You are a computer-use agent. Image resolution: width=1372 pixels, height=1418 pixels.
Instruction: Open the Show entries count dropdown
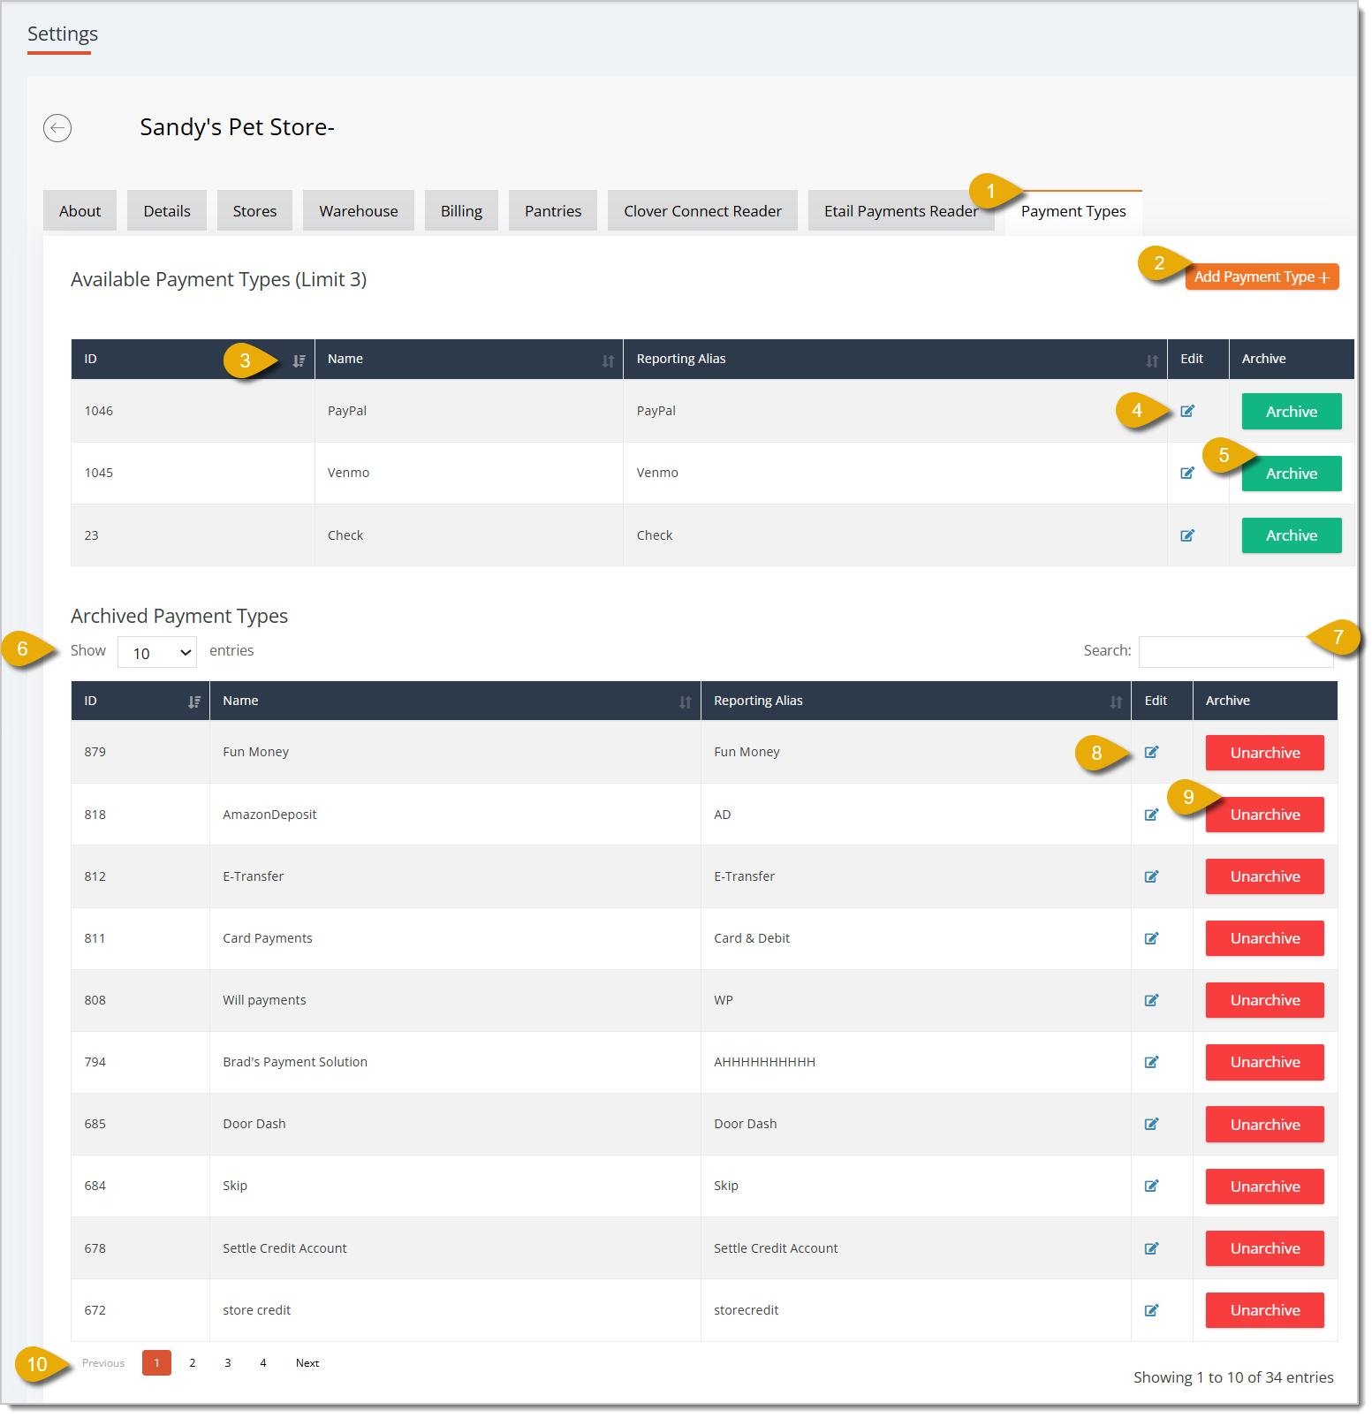(x=157, y=652)
